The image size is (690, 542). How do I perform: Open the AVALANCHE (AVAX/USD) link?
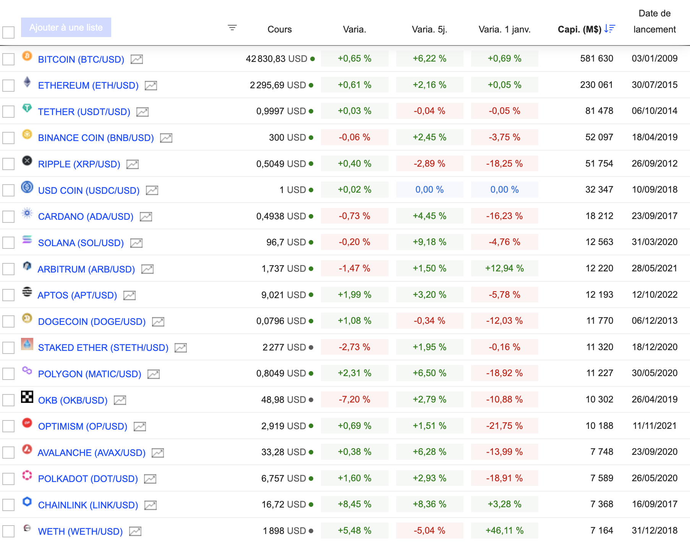92,453
